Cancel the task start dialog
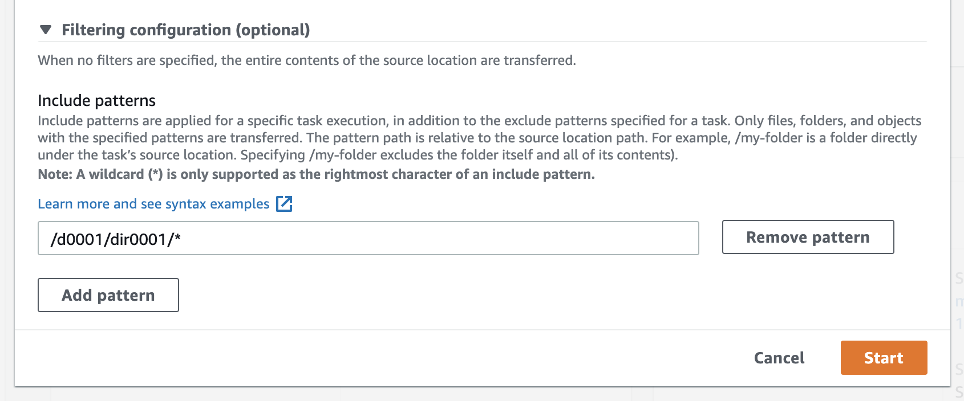The height and width of the screenshot is (401, 964). (779, 358)
